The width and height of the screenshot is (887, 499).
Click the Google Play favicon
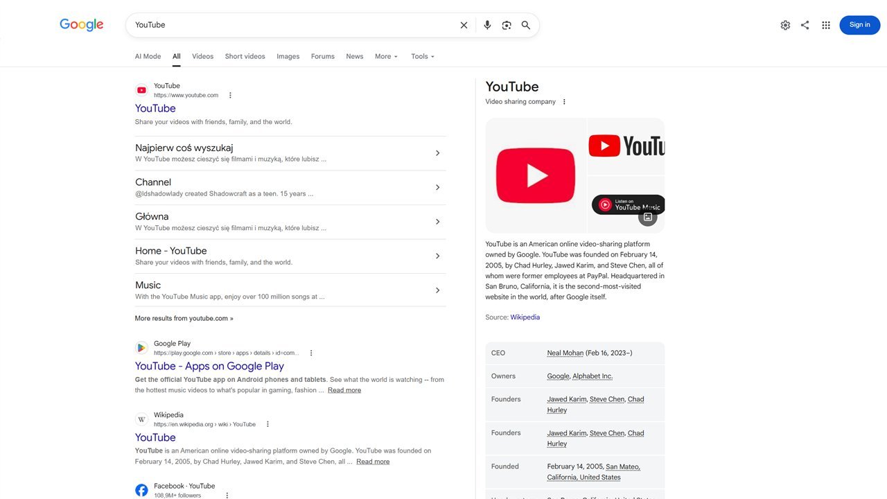pos(141,348)
